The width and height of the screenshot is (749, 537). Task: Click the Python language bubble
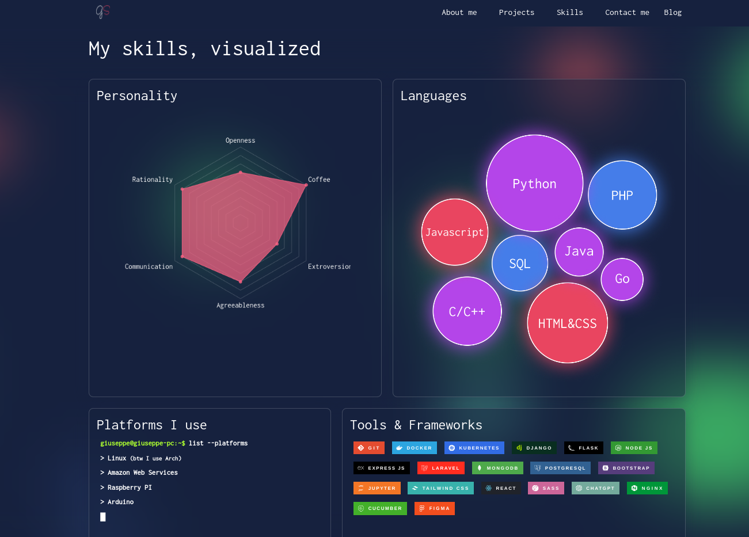click(x=534, y=184)
